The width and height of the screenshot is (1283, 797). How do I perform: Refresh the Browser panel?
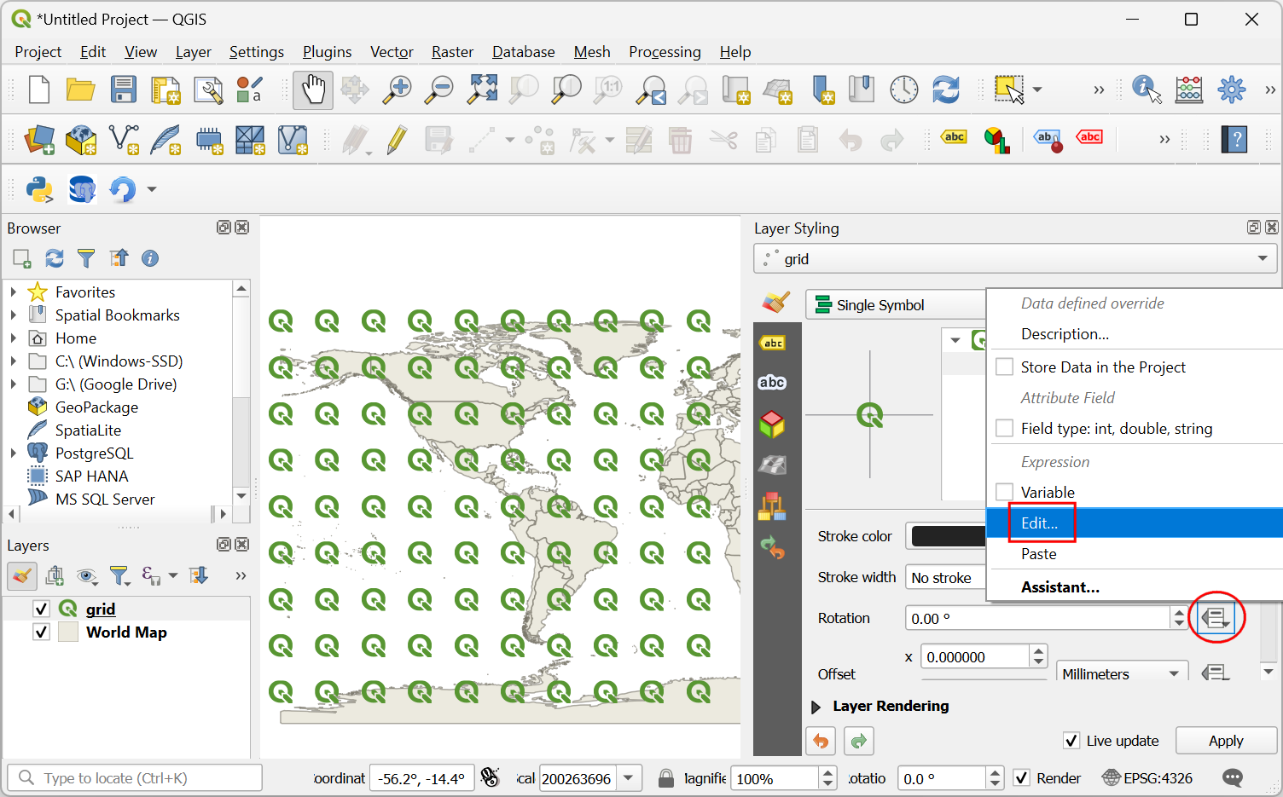coord(55,258)
